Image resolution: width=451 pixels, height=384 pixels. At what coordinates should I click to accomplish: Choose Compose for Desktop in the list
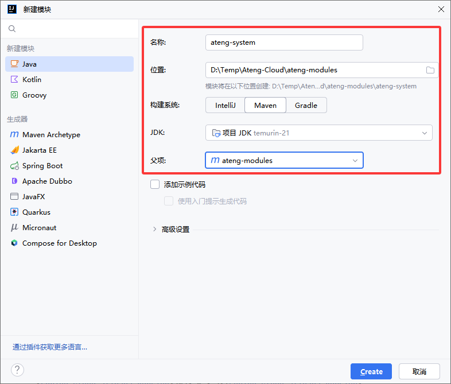pos(59,243)
